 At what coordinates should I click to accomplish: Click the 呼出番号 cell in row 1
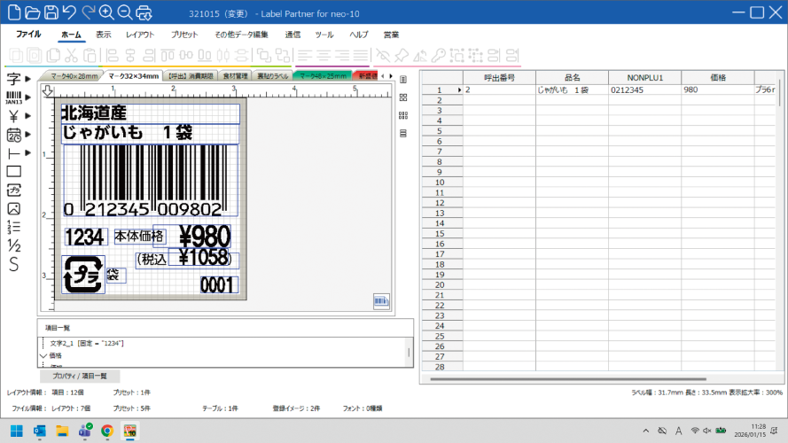pyautogui.click(x=498, y=90)
